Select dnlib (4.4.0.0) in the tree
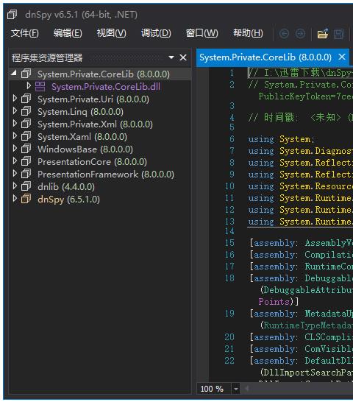The image size is (353, 402). point(66,187)
